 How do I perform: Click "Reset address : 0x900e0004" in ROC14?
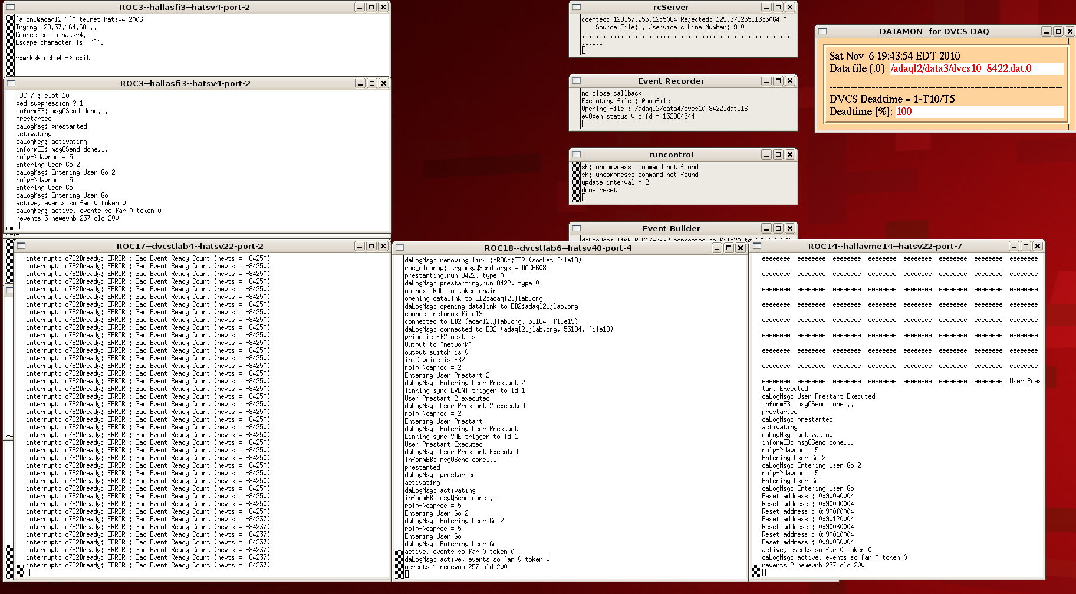pos(808,496)
